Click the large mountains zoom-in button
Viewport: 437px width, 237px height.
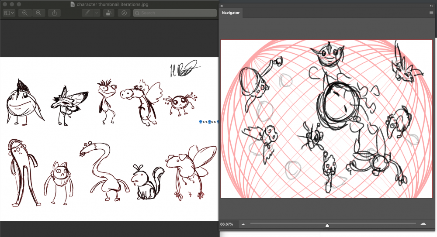(423, 224)
